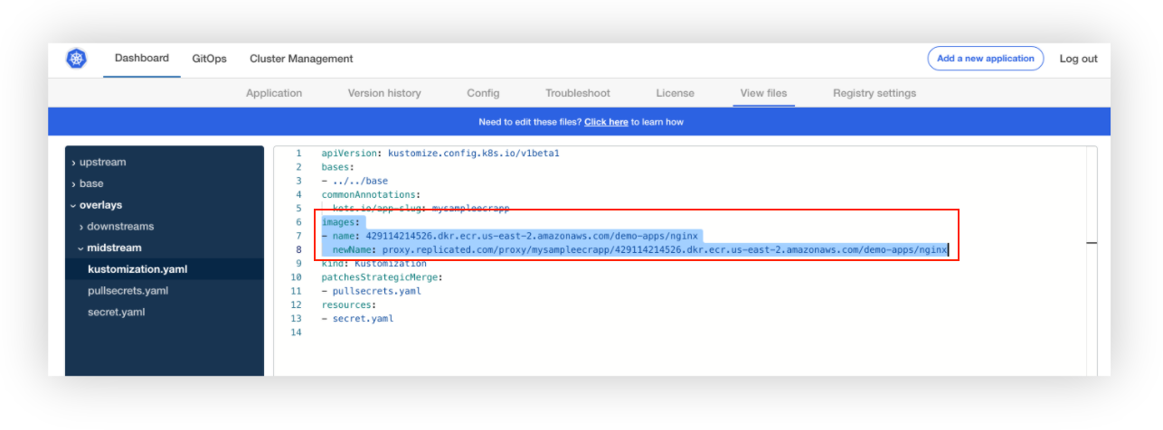Image resolution: width=1163 pixels, height=430 pixels.
Task: Log out of the admin console
Action: 1078,59
